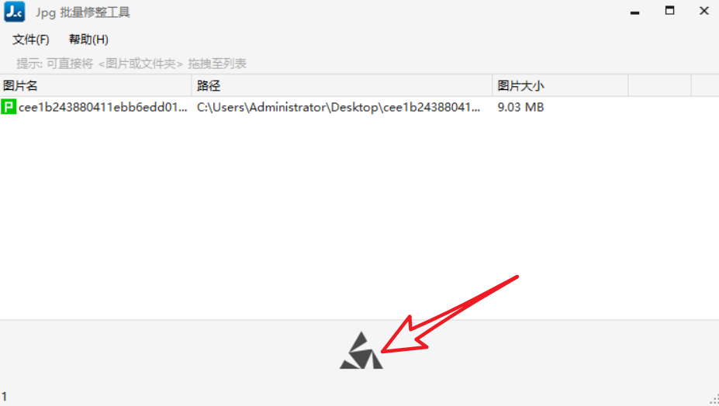Sort by the 图片名 column header
The width and height of the screenshot is (719, 406).
coord(96,85)
